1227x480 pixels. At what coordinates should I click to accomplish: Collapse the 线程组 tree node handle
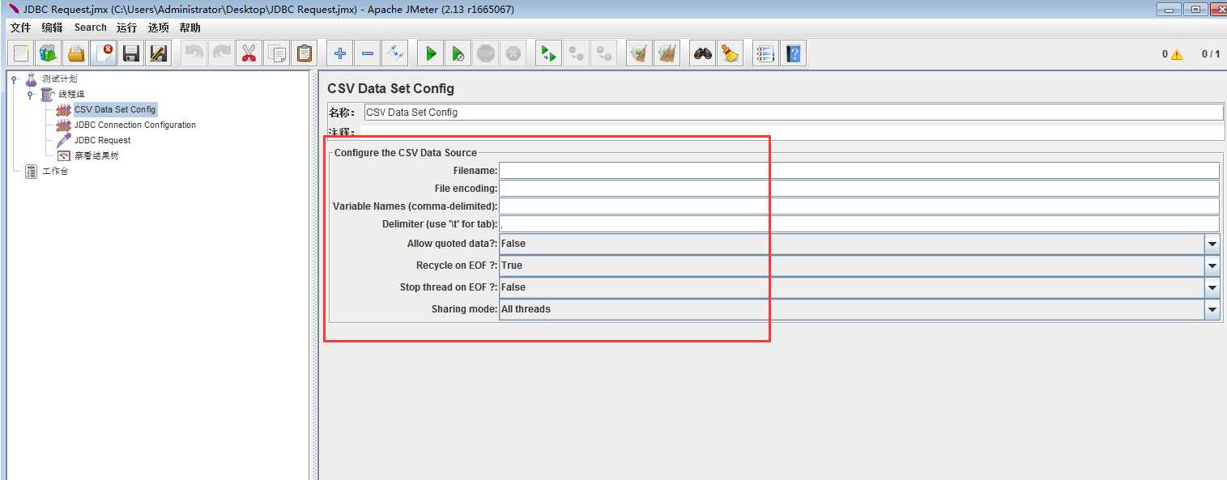[30, 94]
